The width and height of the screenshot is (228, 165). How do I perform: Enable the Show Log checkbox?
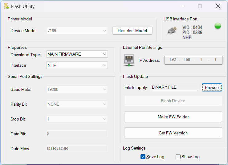(178, 157)
